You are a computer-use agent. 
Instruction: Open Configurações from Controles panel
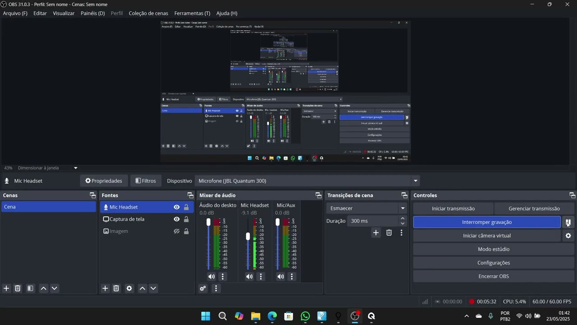point(494,263)
